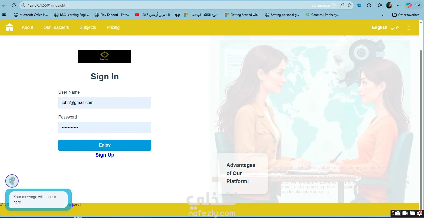Viewport: 424px width, 218px height.
Task: Open the Outlook extension icon
Action: point(359,5)
